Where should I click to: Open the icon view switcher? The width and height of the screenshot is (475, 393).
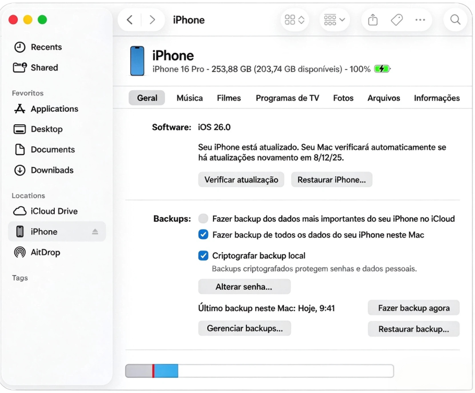[294, 20]
